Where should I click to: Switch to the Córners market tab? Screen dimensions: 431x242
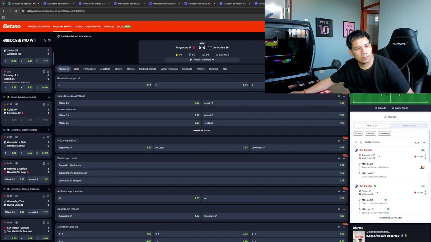click(119, 69)
